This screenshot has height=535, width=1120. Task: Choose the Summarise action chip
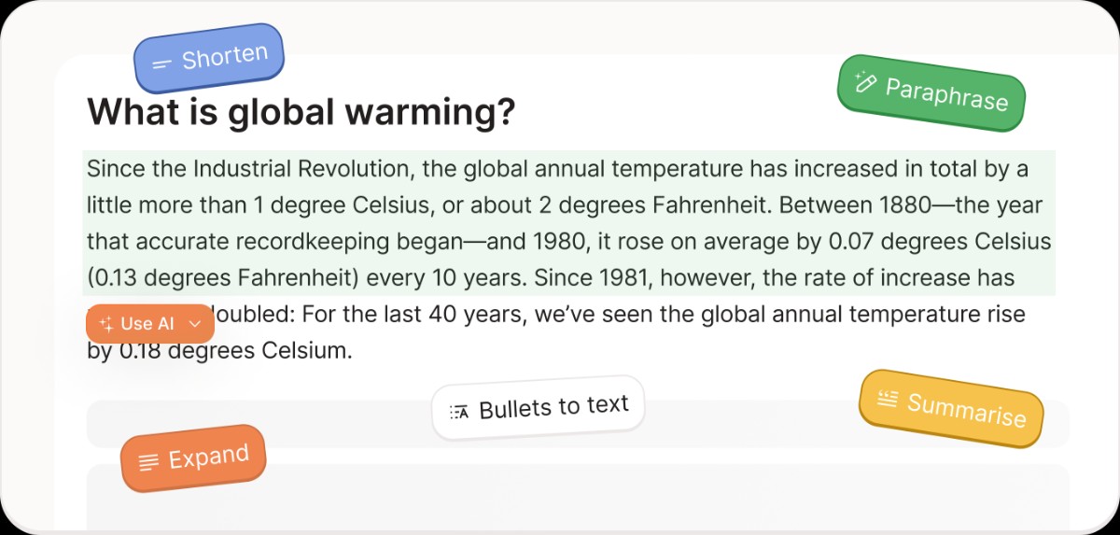(951, 409)
